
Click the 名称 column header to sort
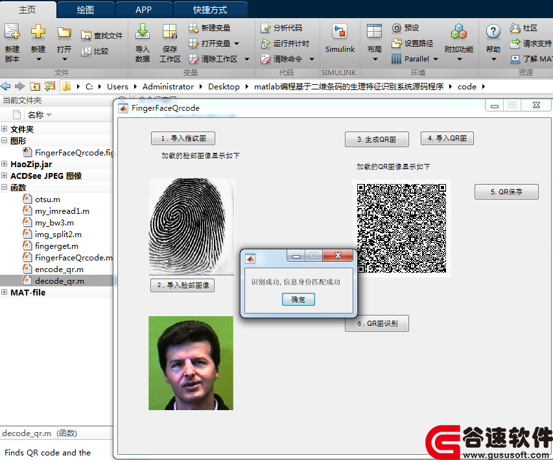coord(40,115)
